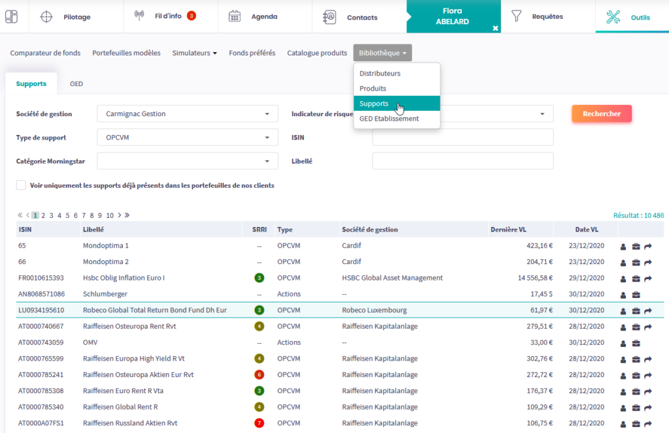
Task: Click the Outils wrench and screwdriver icon
Action: pos(613,17)
